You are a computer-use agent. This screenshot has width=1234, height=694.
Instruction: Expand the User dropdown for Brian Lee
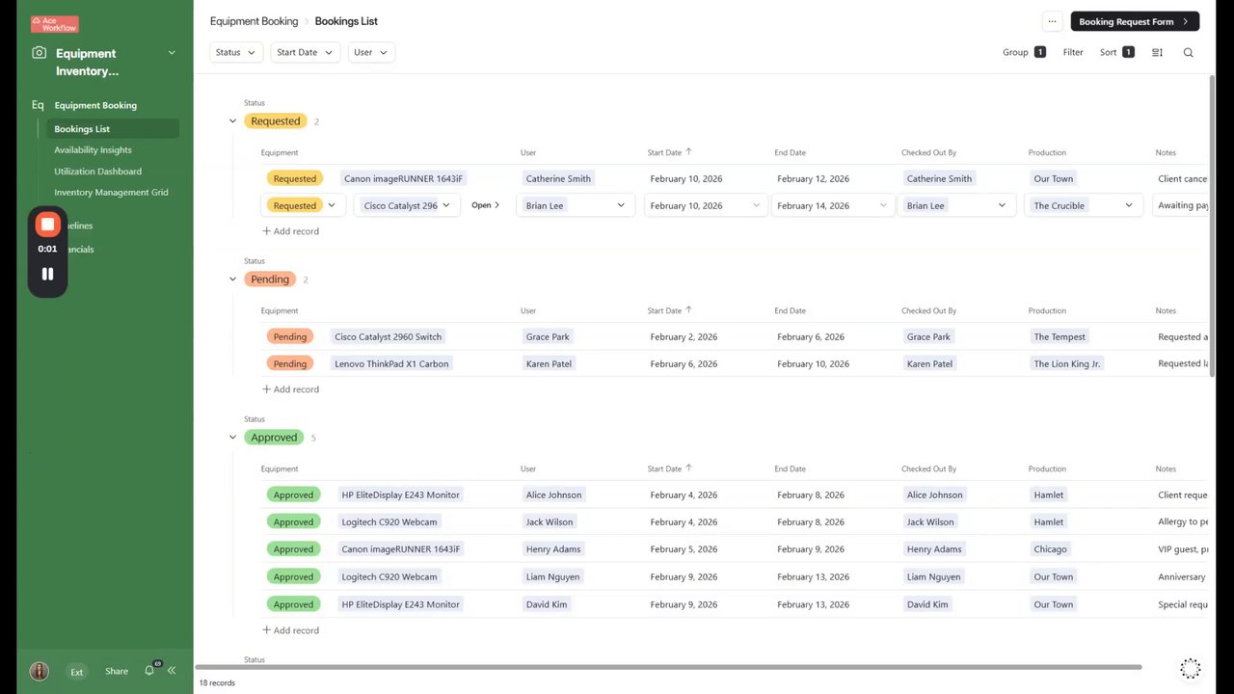click(x=621, y=205)
